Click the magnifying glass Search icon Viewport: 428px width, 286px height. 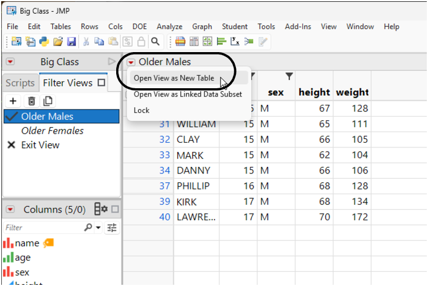click(x=155, y=41)
